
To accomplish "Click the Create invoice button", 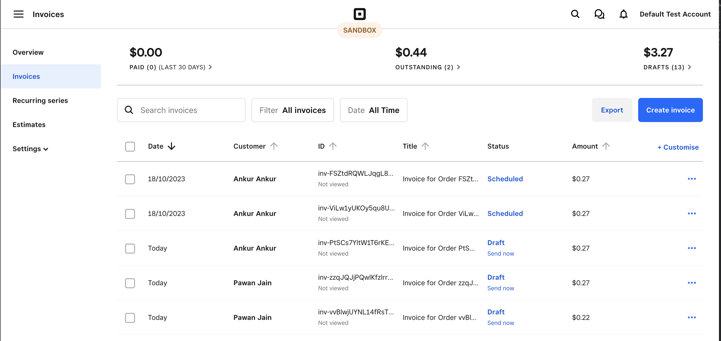I will coord(670,110).
